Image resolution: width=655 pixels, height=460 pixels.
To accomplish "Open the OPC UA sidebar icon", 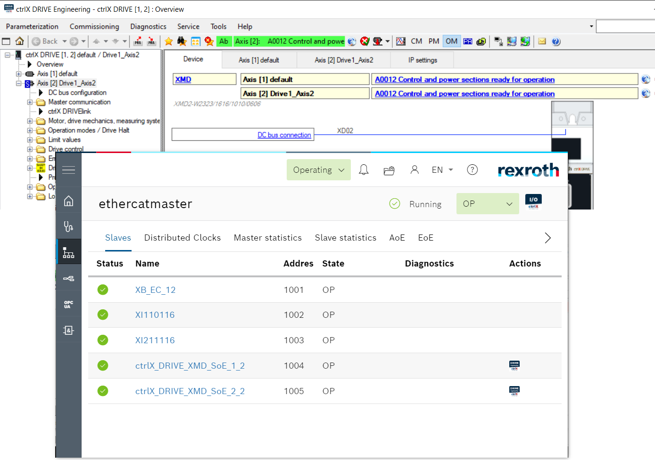I will [68, 305].
